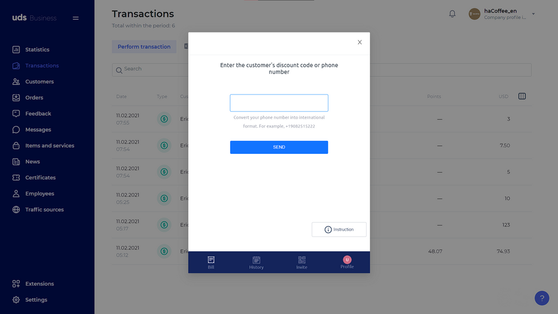Click the SEND button
558x314 pixels.
279,147
